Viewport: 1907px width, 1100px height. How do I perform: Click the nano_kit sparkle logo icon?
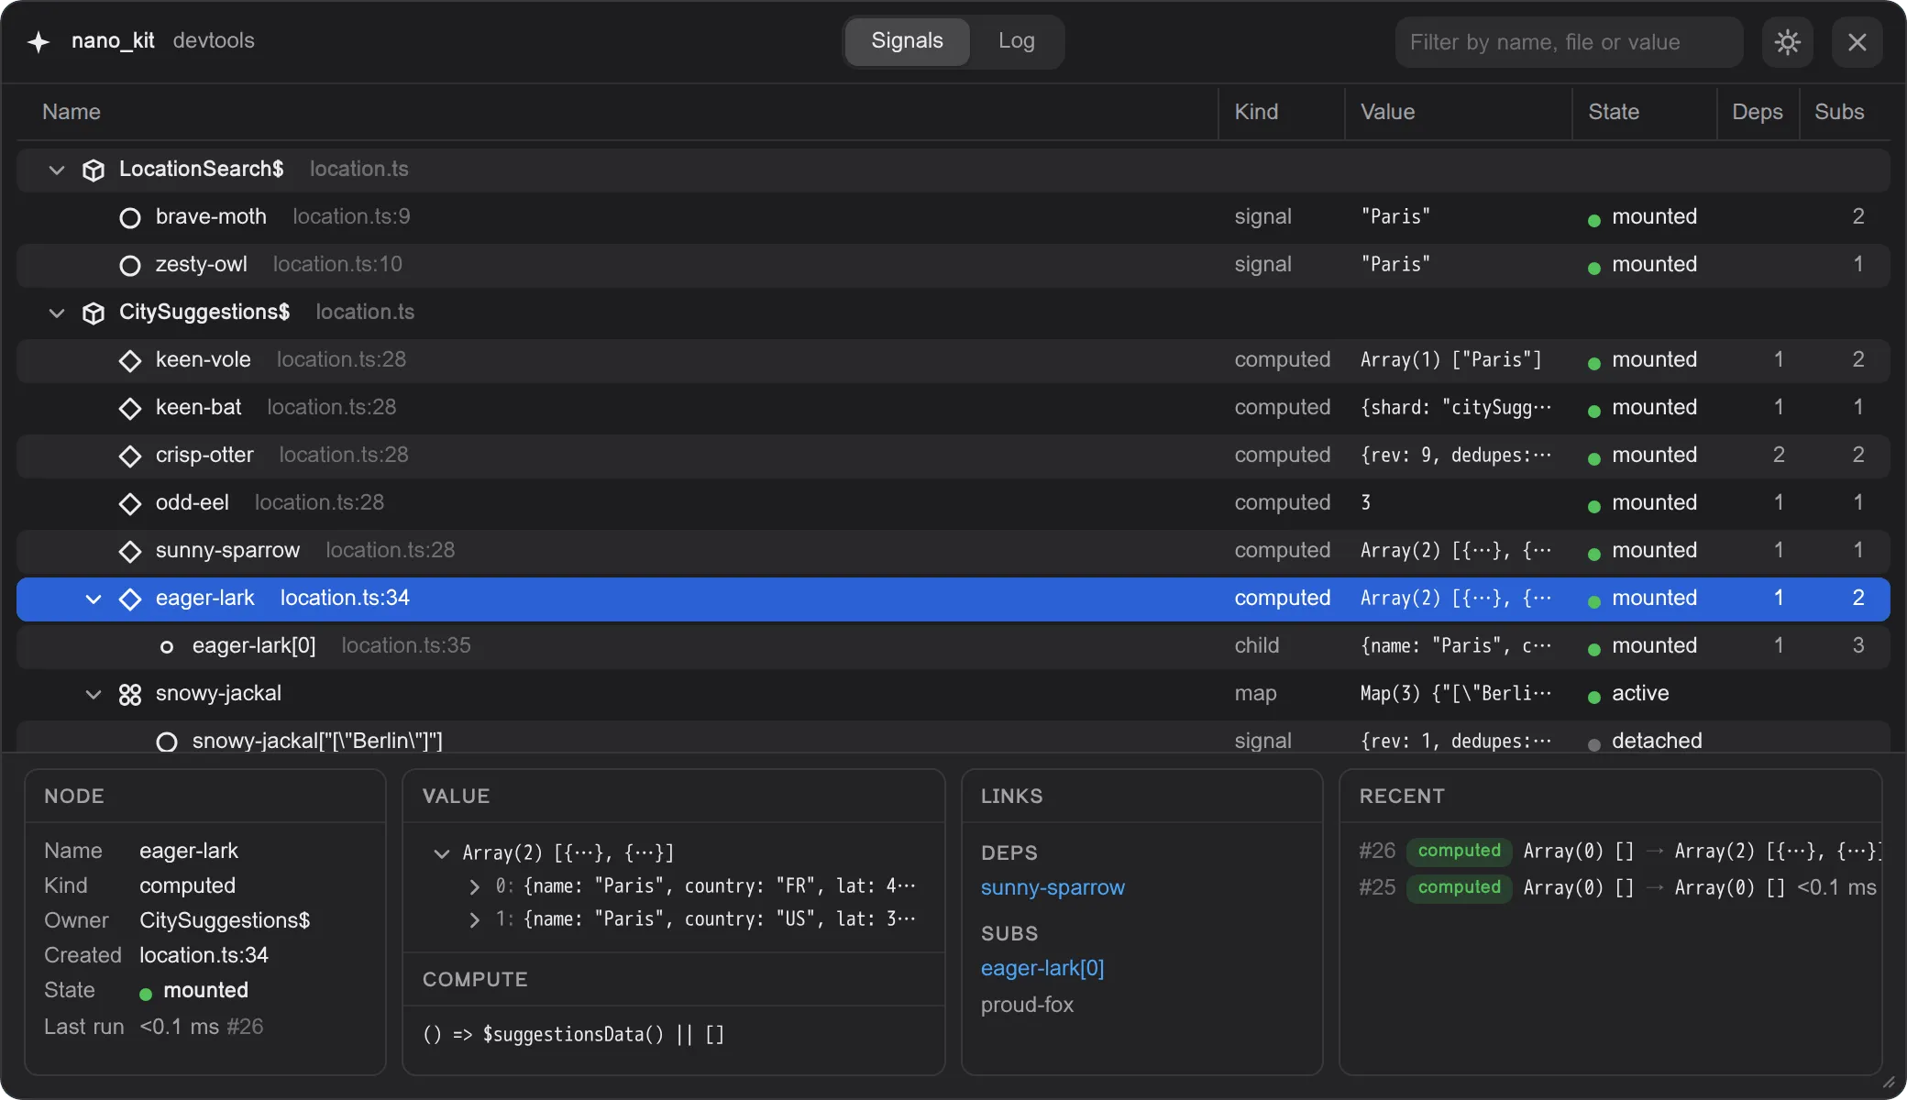pyautogui.click(x=39, y=41)
